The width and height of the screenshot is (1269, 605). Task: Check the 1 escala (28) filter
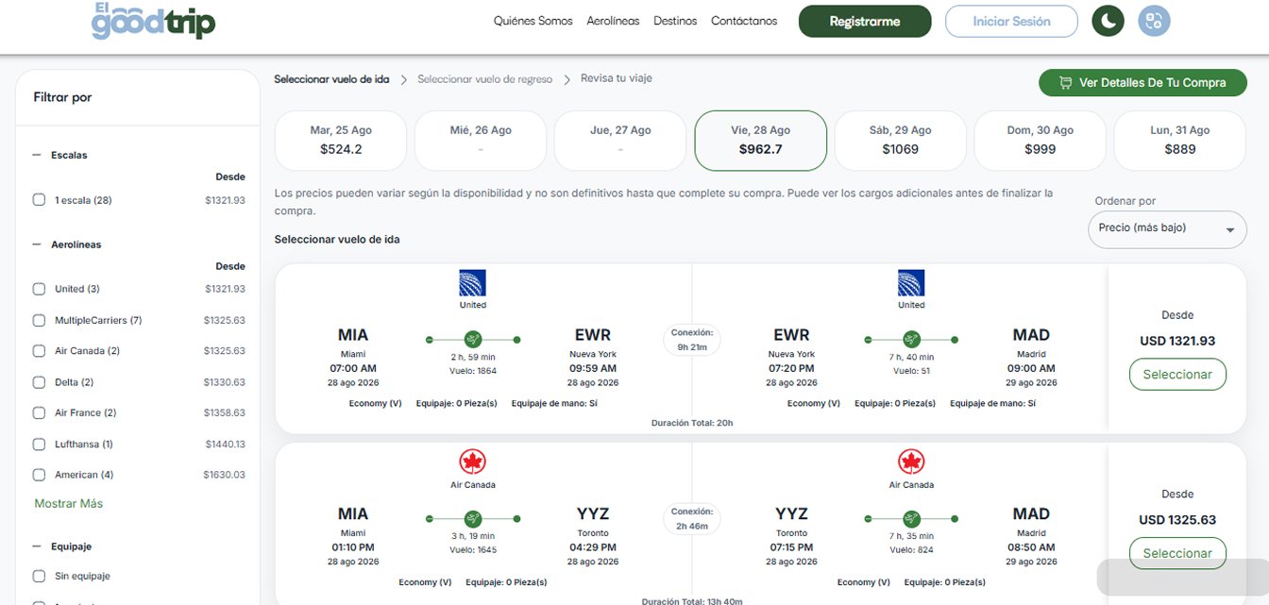39,200
